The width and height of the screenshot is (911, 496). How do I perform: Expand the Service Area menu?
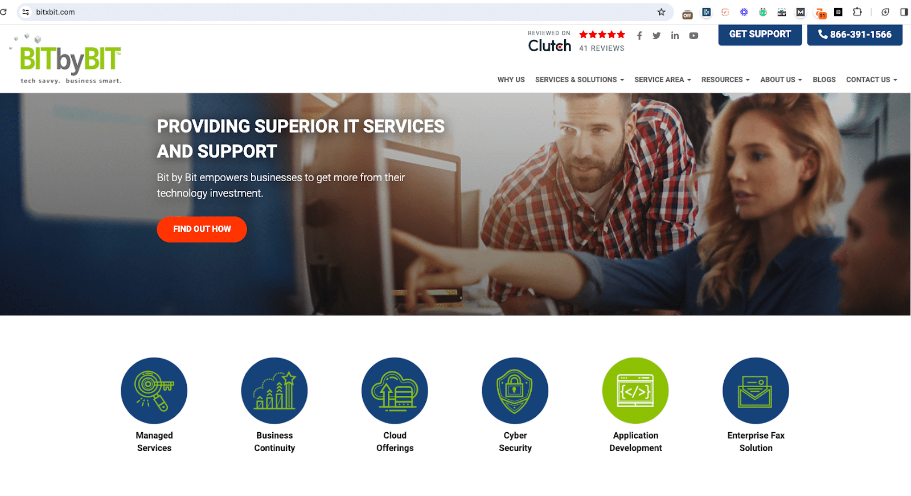(663, 80)
